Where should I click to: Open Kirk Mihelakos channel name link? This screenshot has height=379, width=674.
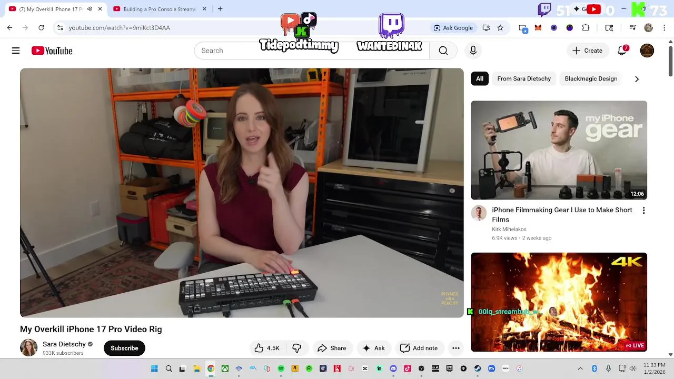[509, 229]
